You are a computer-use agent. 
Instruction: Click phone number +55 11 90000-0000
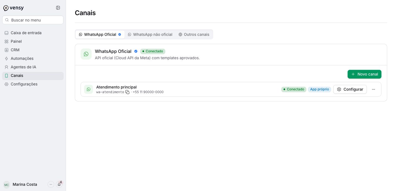(148, 92)
